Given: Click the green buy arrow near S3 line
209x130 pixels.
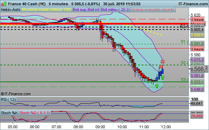Looking at the screenshot, I should tap(157, 86).
